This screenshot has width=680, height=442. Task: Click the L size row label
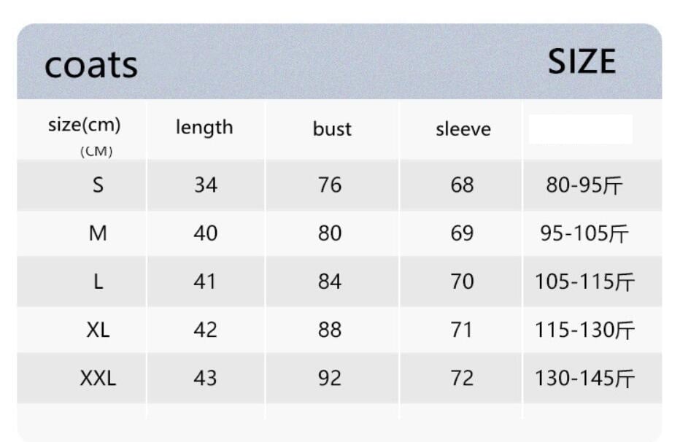(x=98, y=282)
